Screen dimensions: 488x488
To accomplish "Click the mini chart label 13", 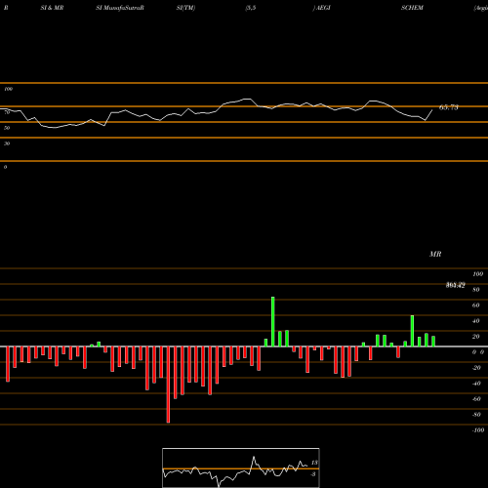I will [314, 463].
